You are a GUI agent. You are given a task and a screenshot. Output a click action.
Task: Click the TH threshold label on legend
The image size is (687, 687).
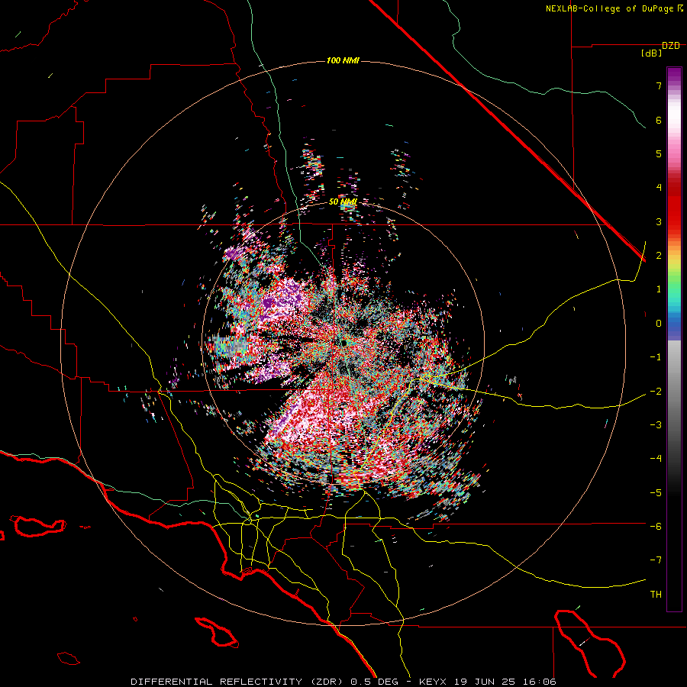[656, 595]
